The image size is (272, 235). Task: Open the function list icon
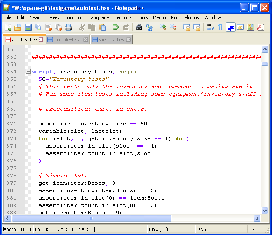click(x=261, y=28)
